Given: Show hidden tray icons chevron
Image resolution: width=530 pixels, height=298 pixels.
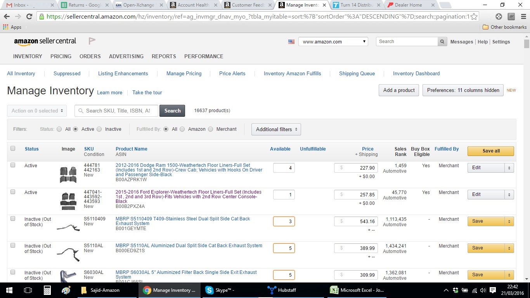Looking at the screenshot, I should click(447, 290).
